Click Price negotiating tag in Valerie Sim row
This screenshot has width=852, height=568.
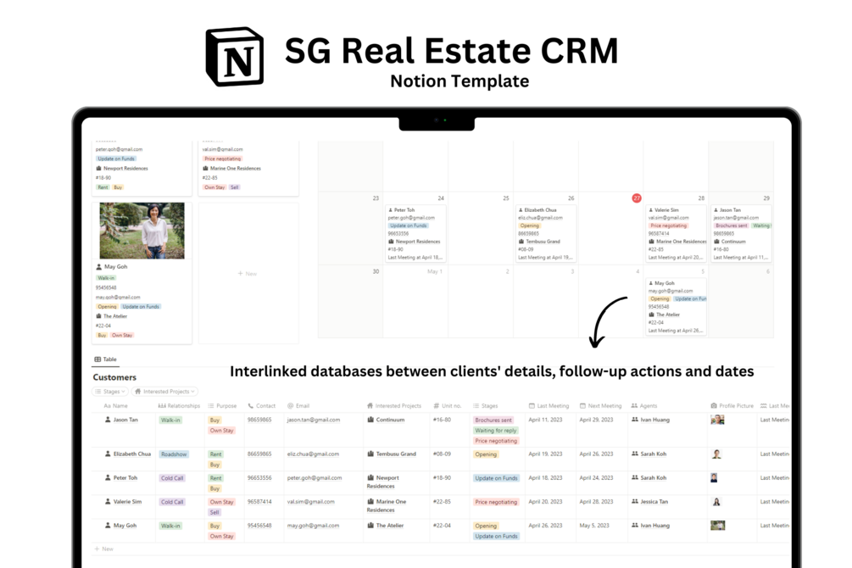point(496,502)
